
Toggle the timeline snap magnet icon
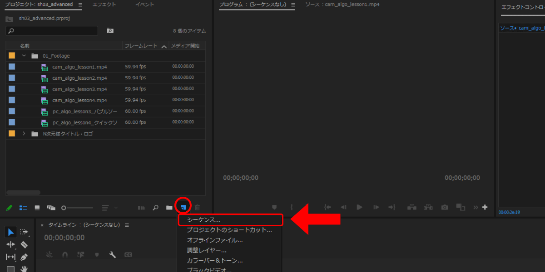(64, 255)
